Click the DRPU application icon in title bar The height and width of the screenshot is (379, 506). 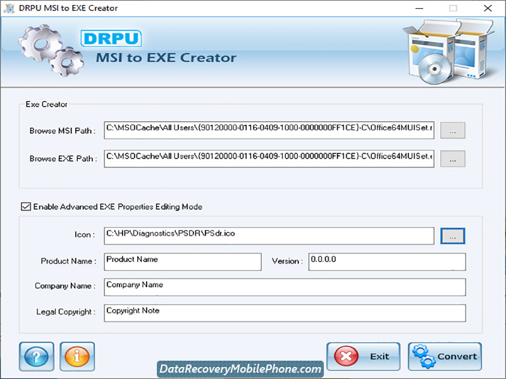point(9,8)
